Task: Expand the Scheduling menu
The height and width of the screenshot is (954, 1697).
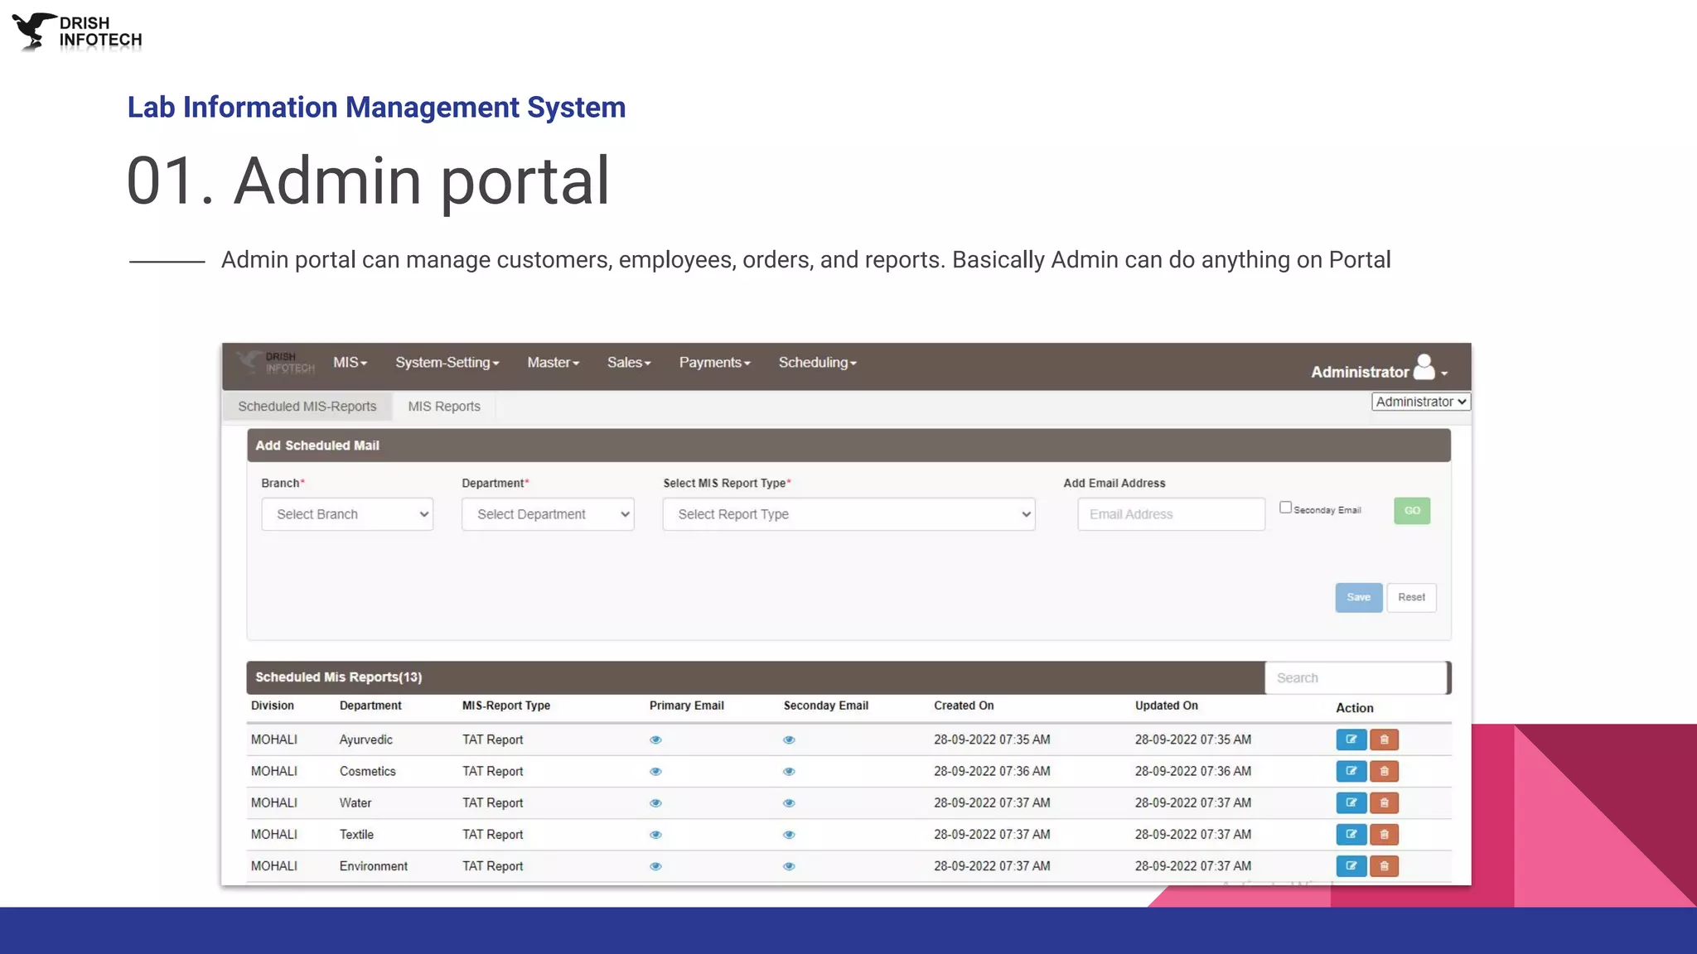Action: coord(817,363)
